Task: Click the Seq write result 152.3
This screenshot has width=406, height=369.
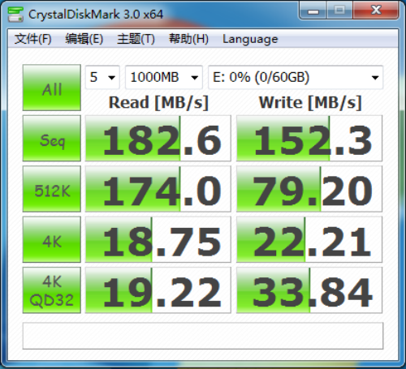Action: point(309,138)
